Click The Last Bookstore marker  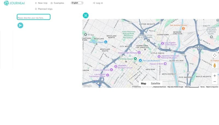pyautogui.click(x=140, y=60)
